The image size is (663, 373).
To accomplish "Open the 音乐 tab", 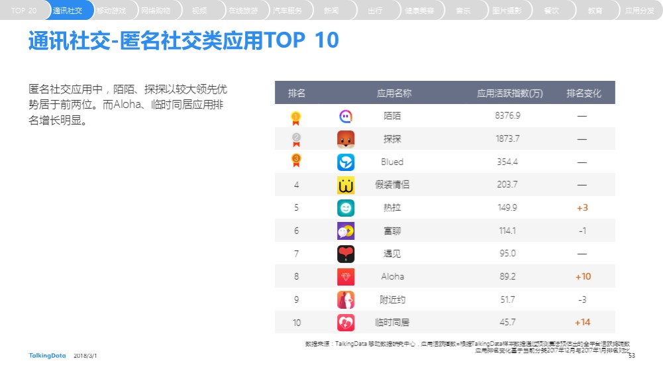I will click(x=464, y=10).
